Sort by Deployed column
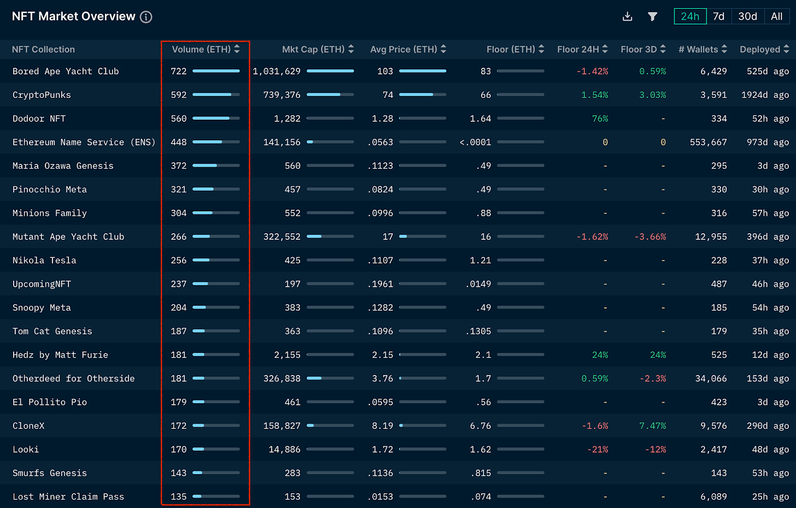 point(764,49)
